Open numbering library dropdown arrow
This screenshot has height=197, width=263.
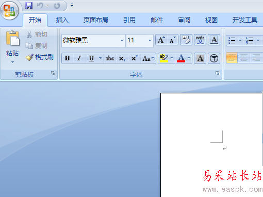[x=258, y=41]
